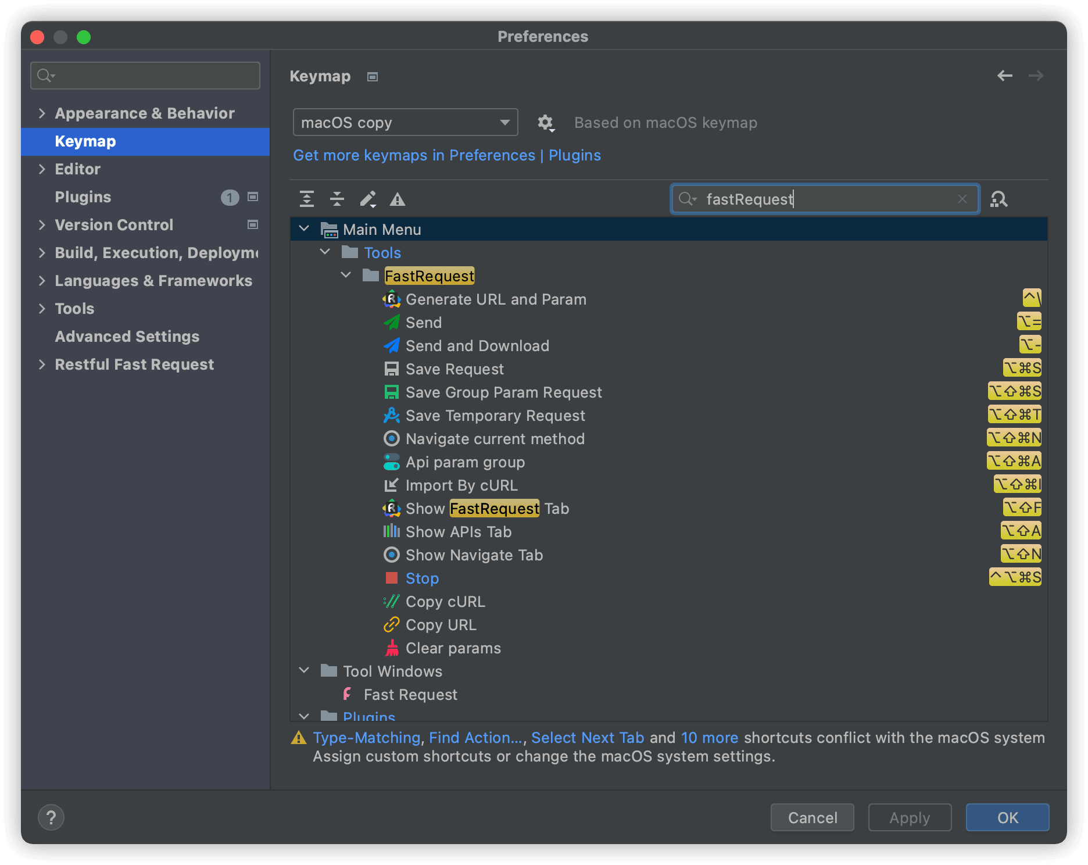Open the macOS copy keymap dropdown
The width and height of the screenshot is (1088, 865).
(x=405, y=123)
